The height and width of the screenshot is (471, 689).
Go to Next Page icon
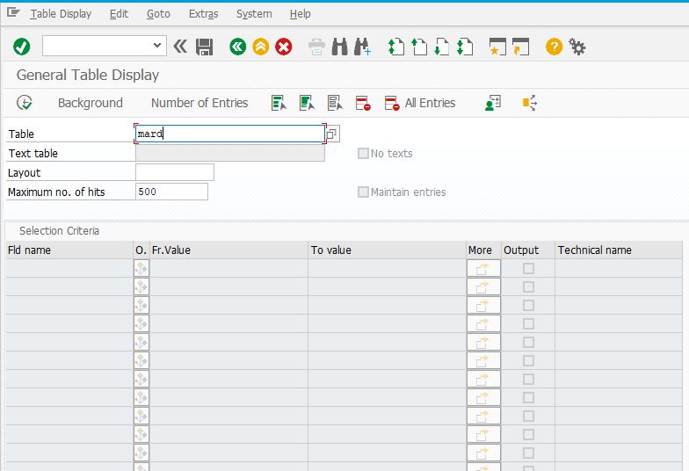pyautogui.click(x=441, y=47)
